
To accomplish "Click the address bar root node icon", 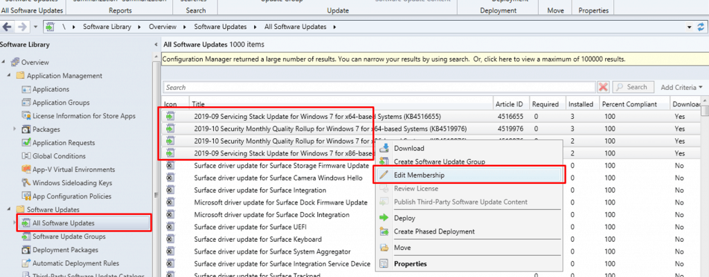I will point(51,27).
